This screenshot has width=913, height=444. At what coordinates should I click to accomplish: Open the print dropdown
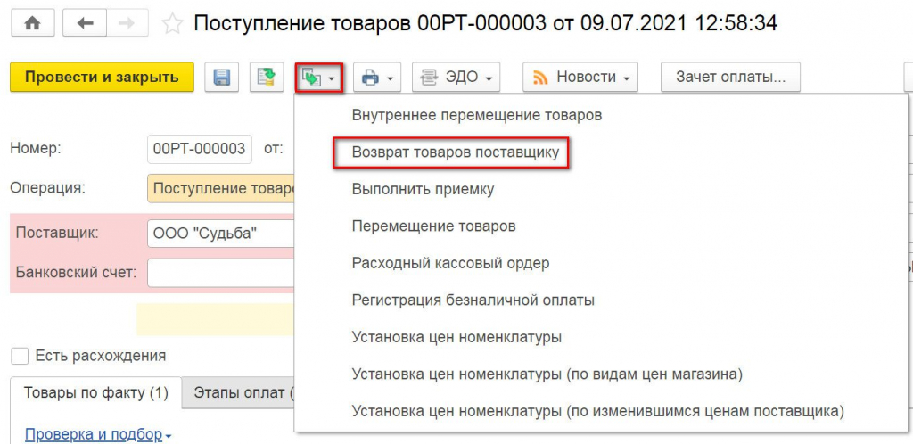(x=377, y=78)
